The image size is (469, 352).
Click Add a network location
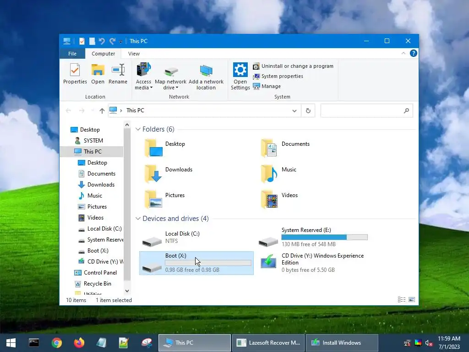tap(206, 77)
